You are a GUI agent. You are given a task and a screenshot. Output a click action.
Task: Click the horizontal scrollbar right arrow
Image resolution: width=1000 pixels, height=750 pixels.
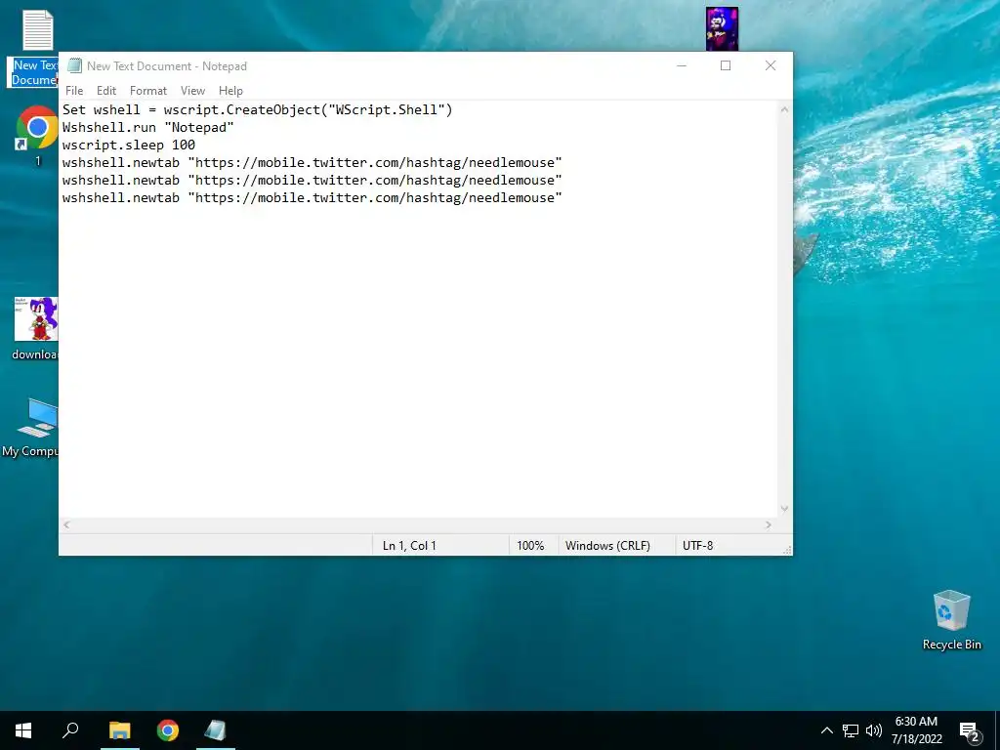(769, 524)
